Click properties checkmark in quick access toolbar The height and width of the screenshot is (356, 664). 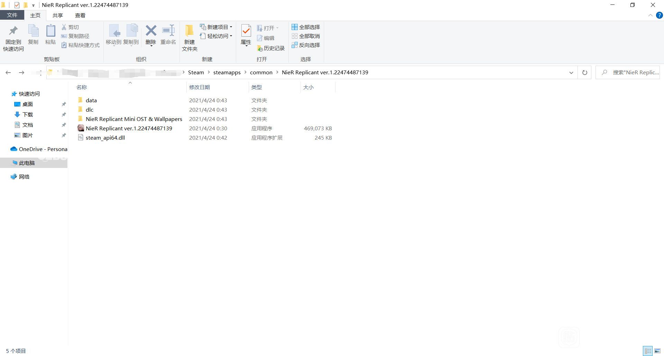point(17,5)
